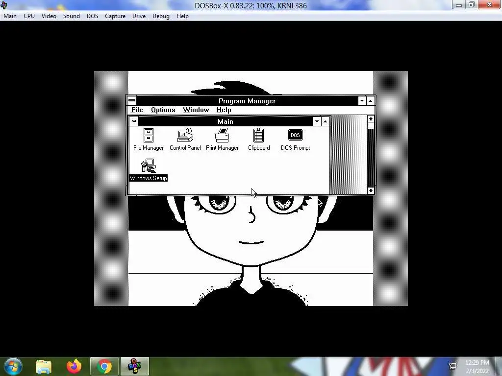The width and height of the screenshot is (502, 376).
Task: Open Program Manager control-menu box
Action: point(132,101)
